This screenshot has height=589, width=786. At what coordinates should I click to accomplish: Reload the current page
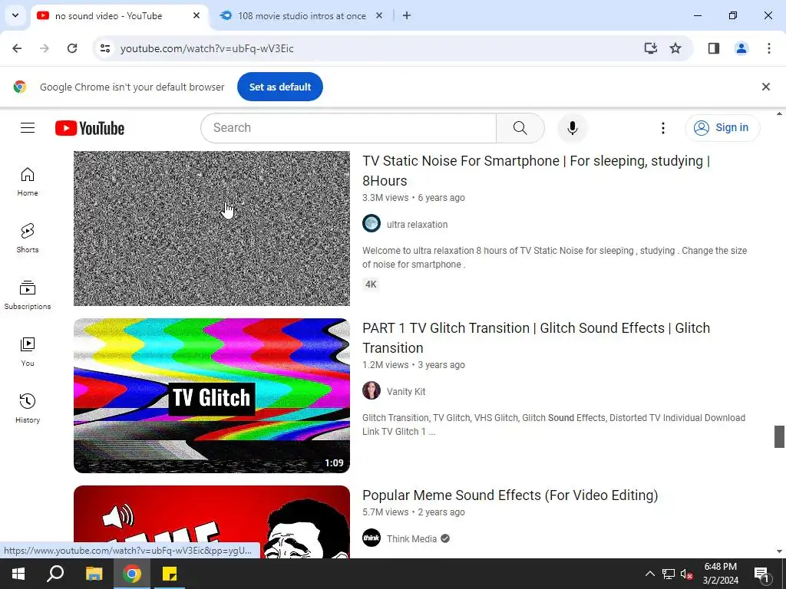pos(72,48)
